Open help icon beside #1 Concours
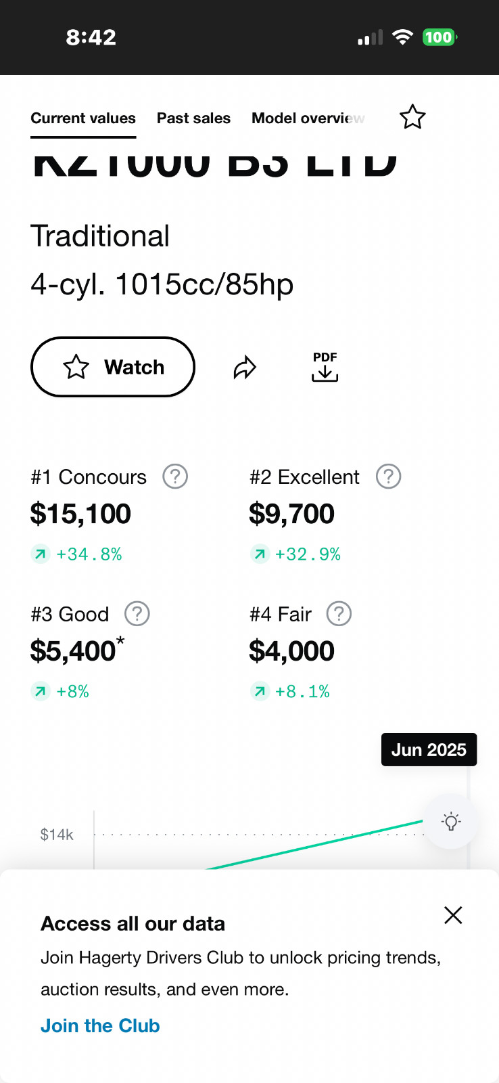The image size is (499, 1083). pyautogui.click(x=175, y=477)
